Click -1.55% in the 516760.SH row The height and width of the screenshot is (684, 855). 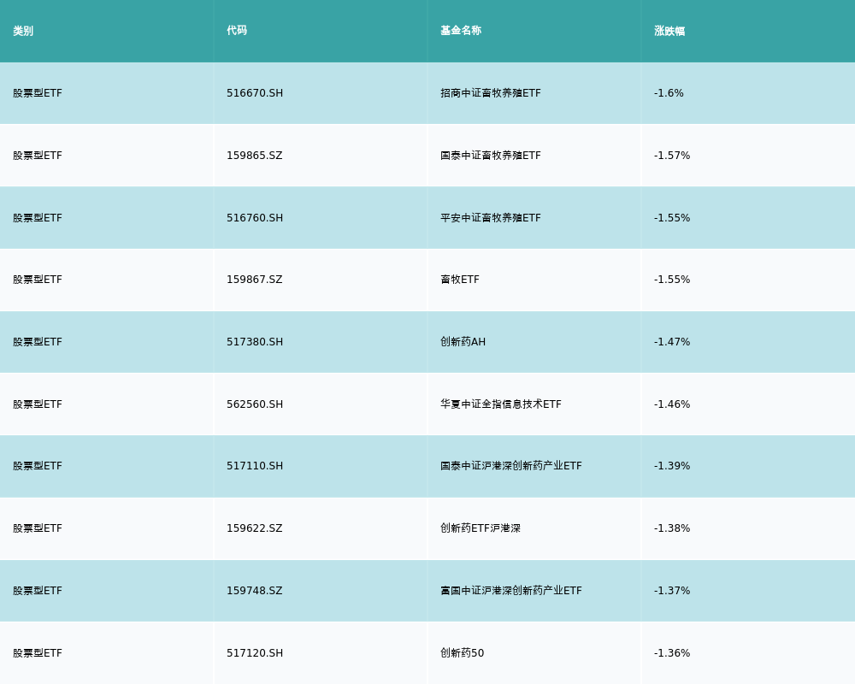pos(672,218)
